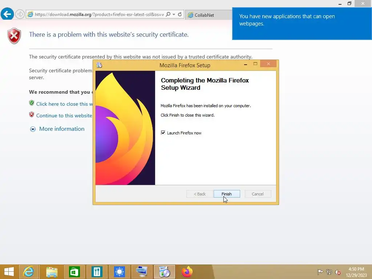The height and width of the screenshot is (279, 372).
Task: Click the muted volume tray icon
Action: [x=337, y=272]
